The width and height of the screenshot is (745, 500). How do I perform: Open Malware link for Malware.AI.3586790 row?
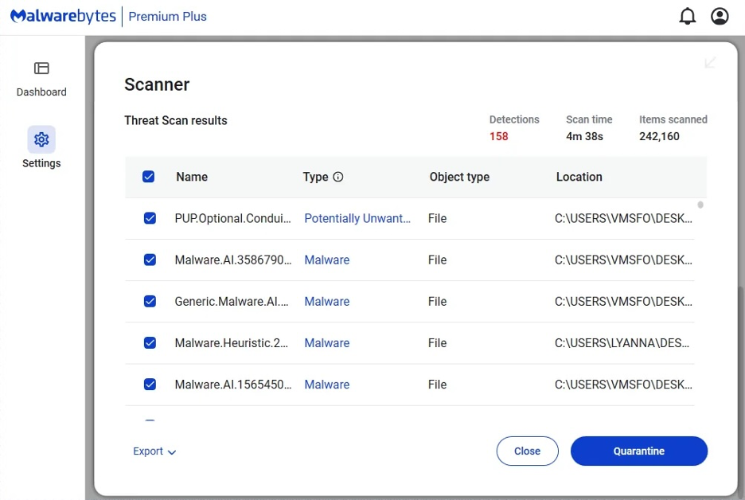[327, 260]
